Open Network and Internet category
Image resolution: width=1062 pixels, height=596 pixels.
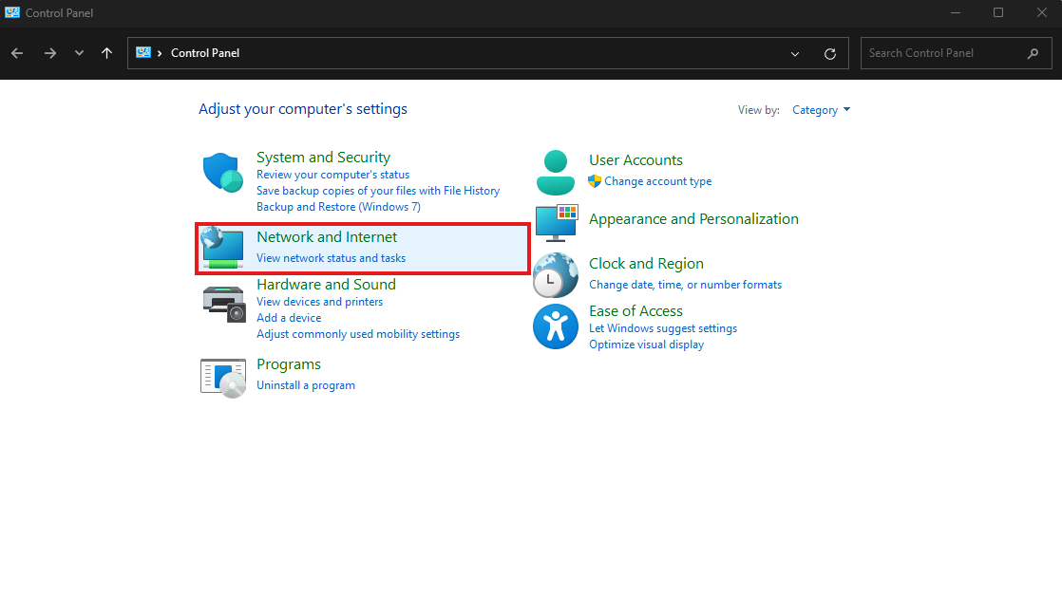[327, 237]
